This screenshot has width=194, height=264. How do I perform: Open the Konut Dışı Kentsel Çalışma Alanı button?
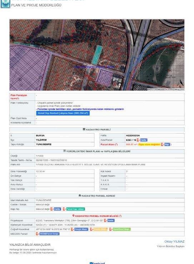[63, 113]
